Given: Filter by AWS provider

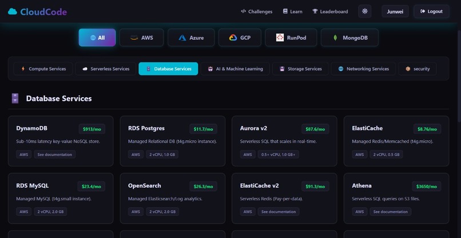Looking at the screenshot, I should tap(141, 38).
